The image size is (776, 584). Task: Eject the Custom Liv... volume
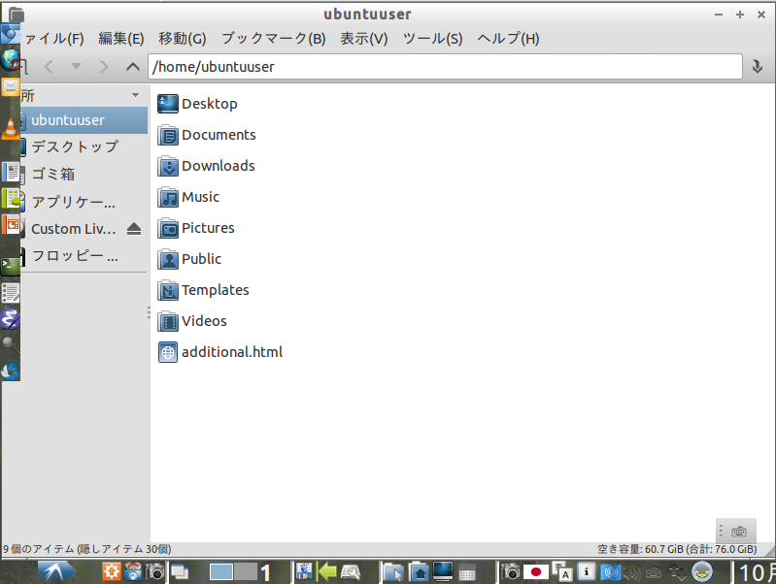(134, 229)
